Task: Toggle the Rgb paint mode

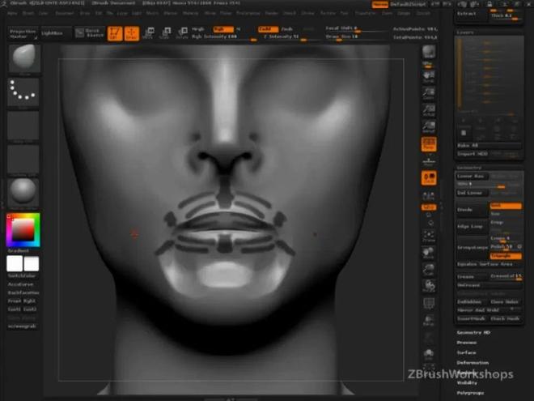Action: [223, 29]
